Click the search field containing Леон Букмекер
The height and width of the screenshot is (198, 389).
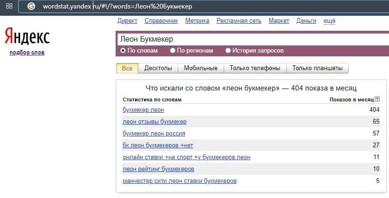[251, 39]
